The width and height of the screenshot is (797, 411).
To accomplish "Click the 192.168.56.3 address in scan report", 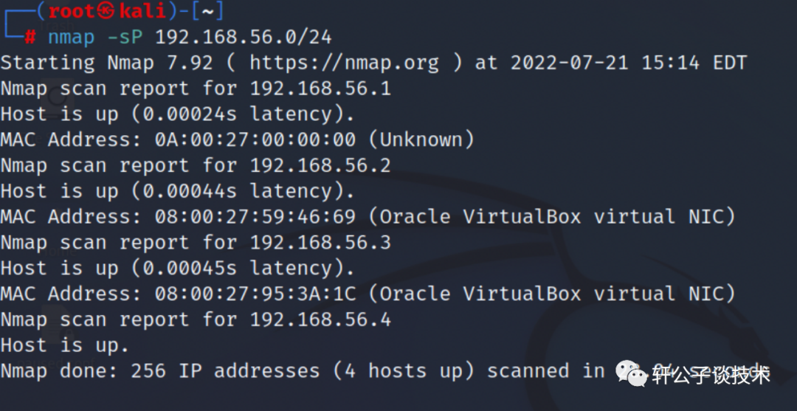I will (320, 242).
